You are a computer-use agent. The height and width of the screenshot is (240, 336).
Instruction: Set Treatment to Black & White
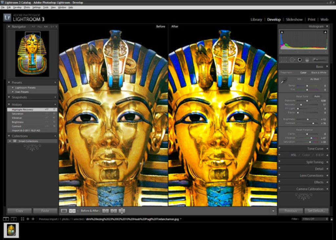[319, 72]
